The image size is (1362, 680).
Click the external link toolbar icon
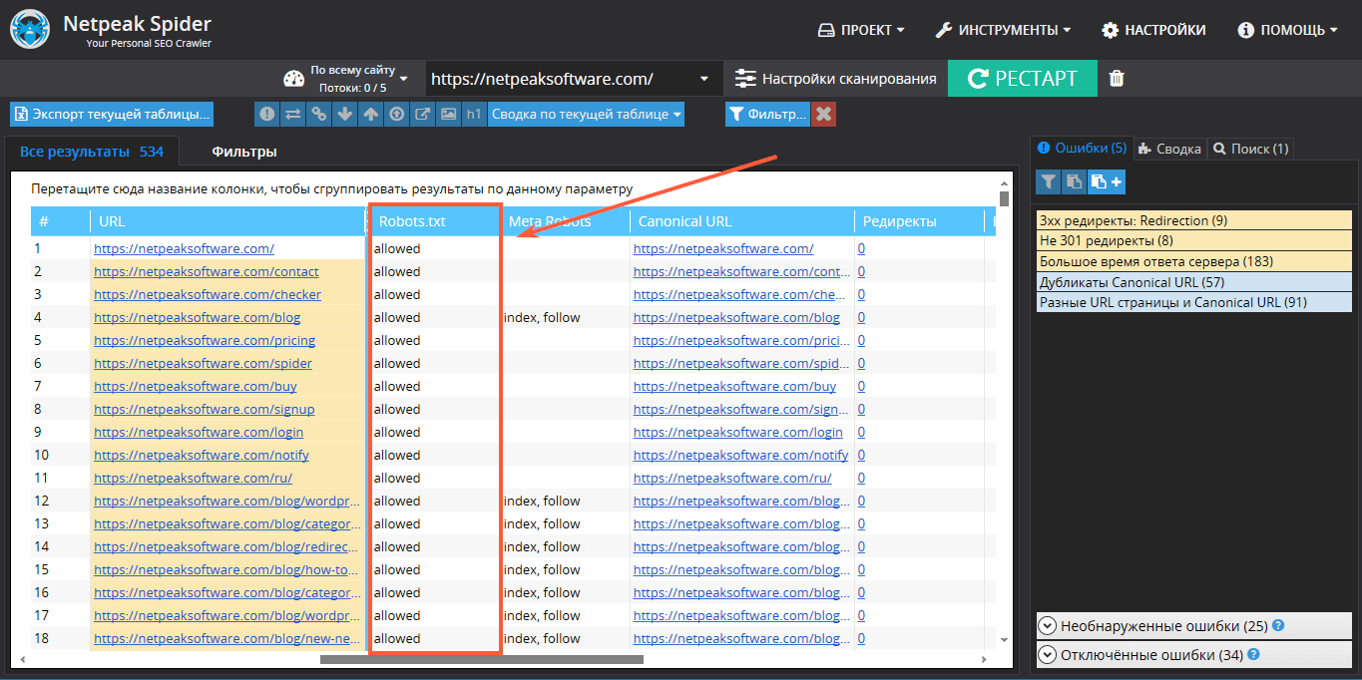pos(423,115)
